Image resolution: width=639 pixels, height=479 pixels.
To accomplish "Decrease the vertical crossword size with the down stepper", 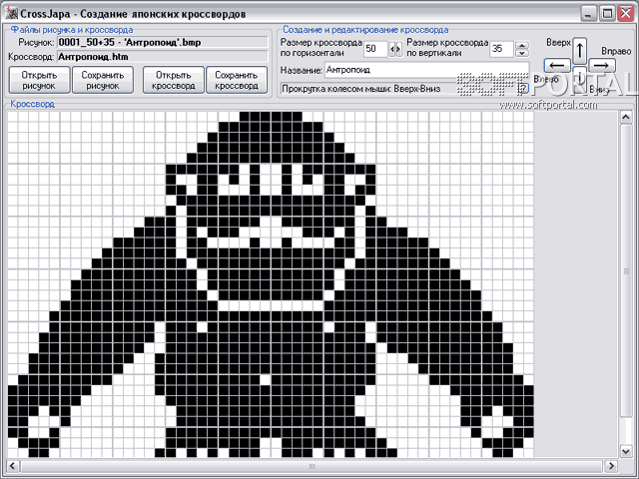I will 522,53.
